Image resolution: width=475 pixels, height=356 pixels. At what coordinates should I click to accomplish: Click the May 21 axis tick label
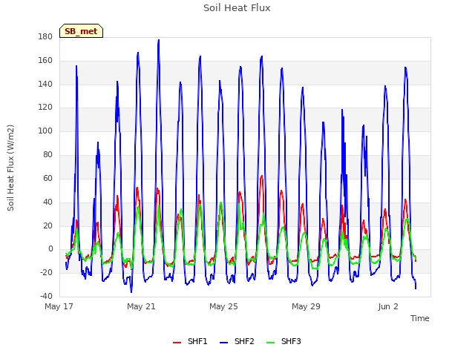pos(141,306)
